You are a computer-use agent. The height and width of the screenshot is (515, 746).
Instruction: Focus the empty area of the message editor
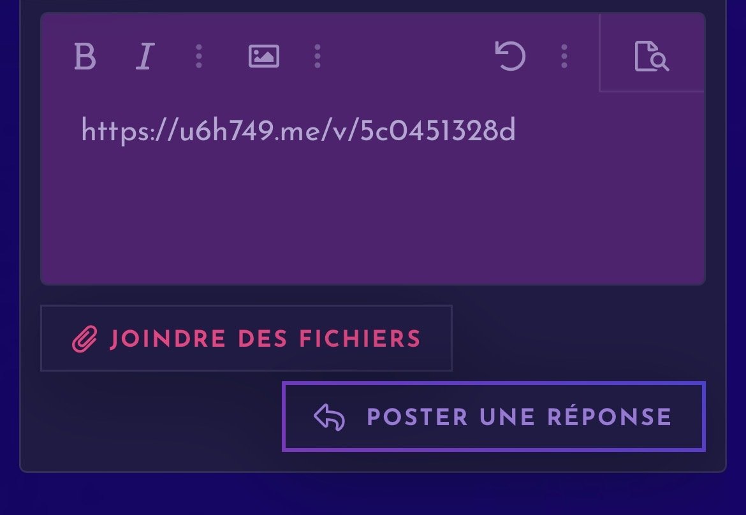point(372,214)
